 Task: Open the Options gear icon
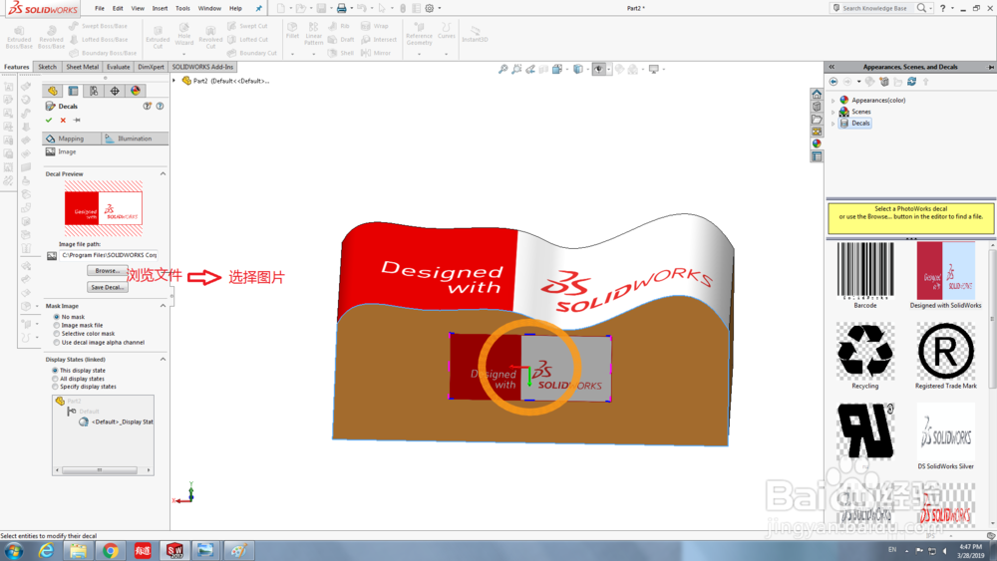[x=429, y=8]
